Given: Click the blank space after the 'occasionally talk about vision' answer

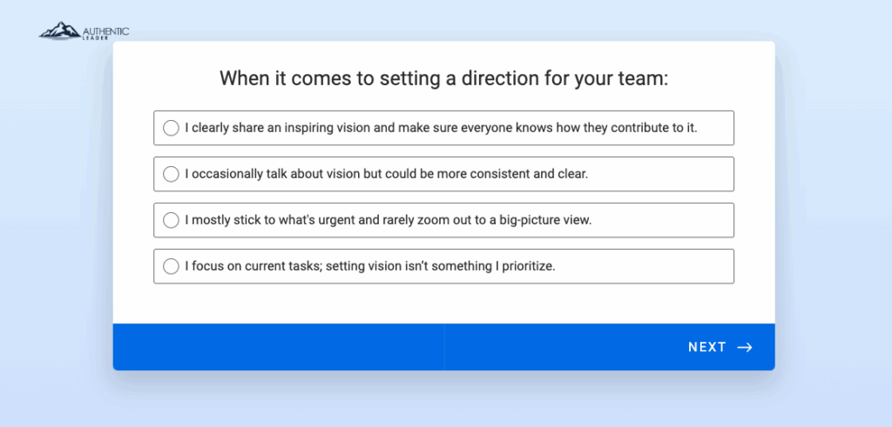Looking at the screenshot, I should pyautogui.click(x=660, y=174).
